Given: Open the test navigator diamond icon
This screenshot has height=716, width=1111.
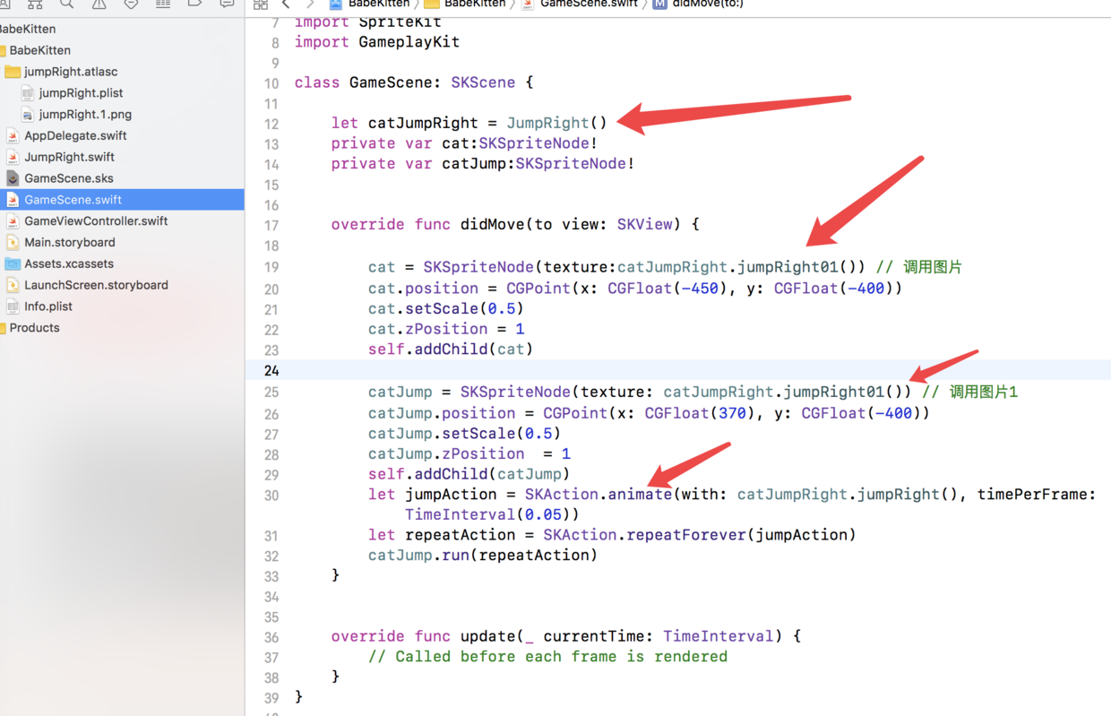Looking at the screenshot, I should coord(131,4).
